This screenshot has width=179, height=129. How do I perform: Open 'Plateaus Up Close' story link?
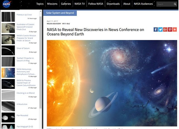(24, 15)
